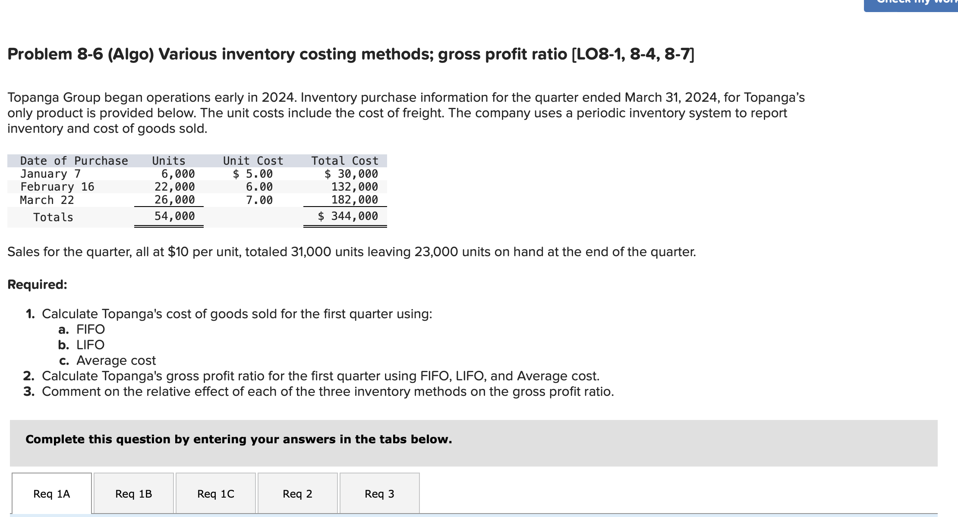Click the LIFO list item under requirement 1
Image resolution: width=958 pixels, height=517 pixels.
(x=89, y=345)
